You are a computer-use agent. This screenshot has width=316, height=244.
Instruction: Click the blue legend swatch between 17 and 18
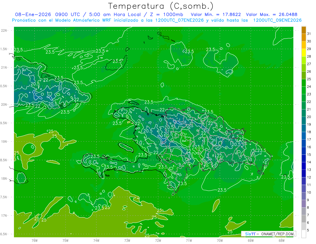[x=304, y=136]
